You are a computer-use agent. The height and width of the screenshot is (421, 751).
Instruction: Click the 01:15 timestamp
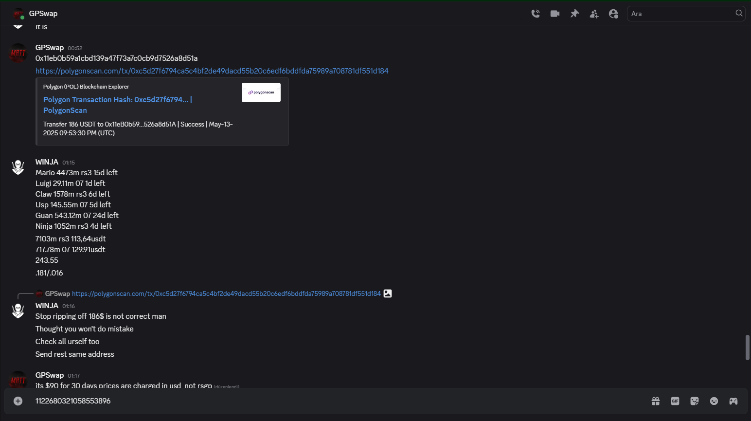(x=69, y=163)
